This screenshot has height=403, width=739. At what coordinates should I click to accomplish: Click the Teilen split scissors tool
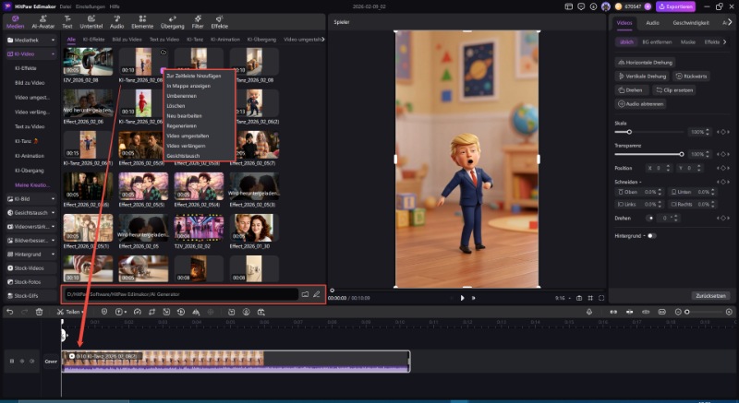(70, 312)
